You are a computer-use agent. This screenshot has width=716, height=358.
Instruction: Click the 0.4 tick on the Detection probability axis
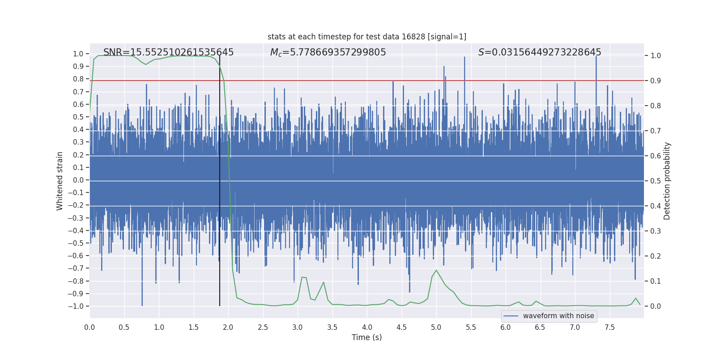point(656,206)
